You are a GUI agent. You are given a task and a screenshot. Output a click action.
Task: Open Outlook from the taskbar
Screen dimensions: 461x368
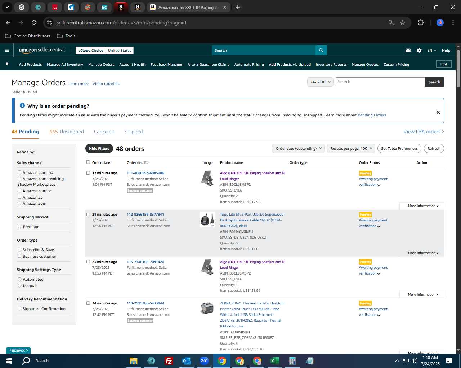tap(186, 361)
